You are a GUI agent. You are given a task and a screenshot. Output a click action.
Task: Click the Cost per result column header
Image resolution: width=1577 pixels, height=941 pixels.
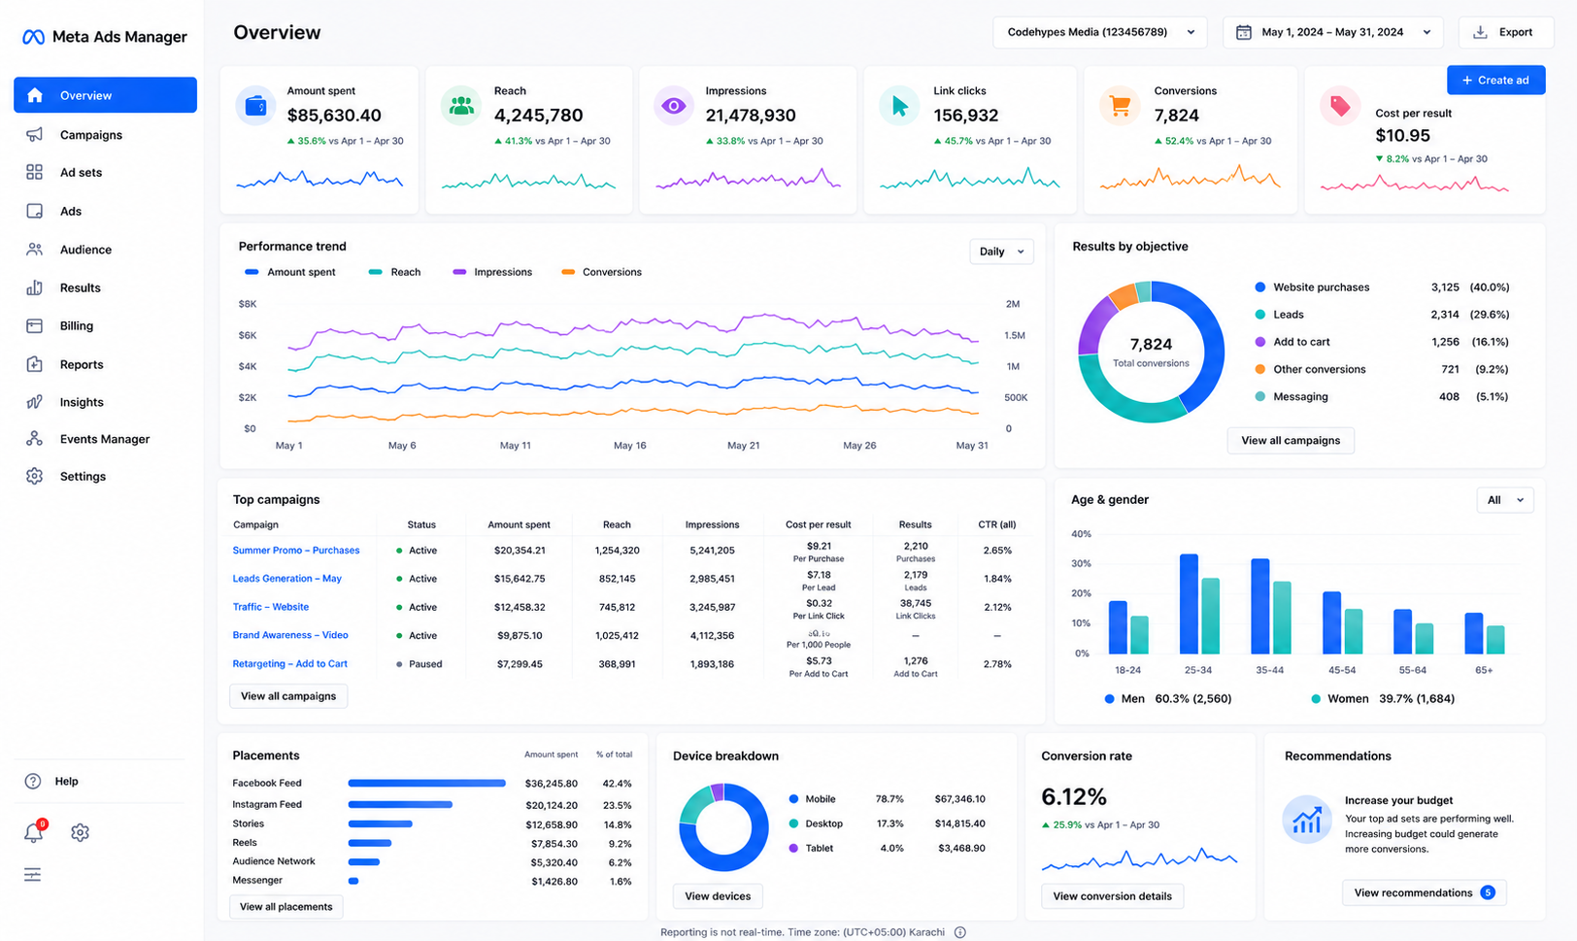coord(818,524)
